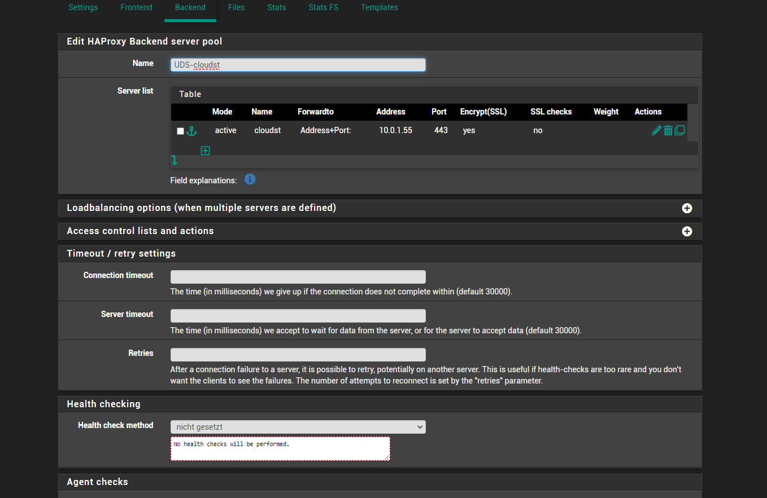Image resolution: width=767 pixels, height=498 pixels.
Task: Click the Encrypt(SSL) value 'yes'
Action: click(469, 130)
